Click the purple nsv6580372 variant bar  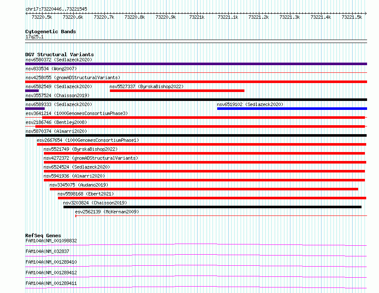point(196,64)
